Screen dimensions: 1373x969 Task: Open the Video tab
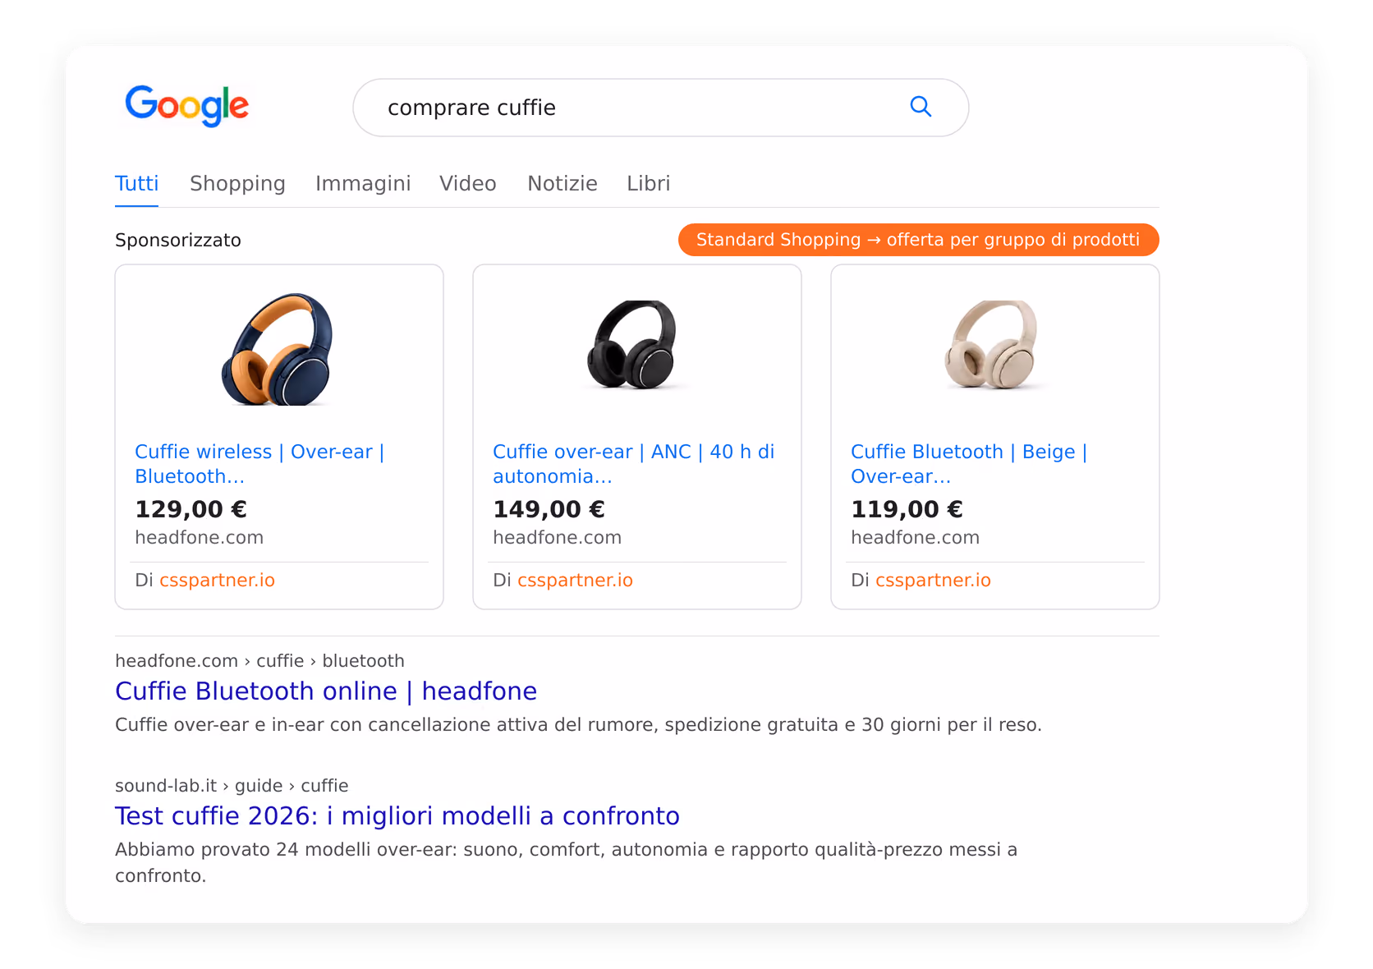pyautogui.click(x=468, y=183)
